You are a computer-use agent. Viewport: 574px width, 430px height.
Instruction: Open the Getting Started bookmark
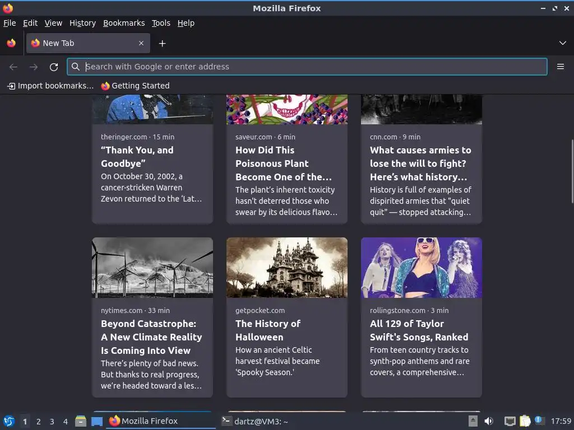tap(136, 86)
